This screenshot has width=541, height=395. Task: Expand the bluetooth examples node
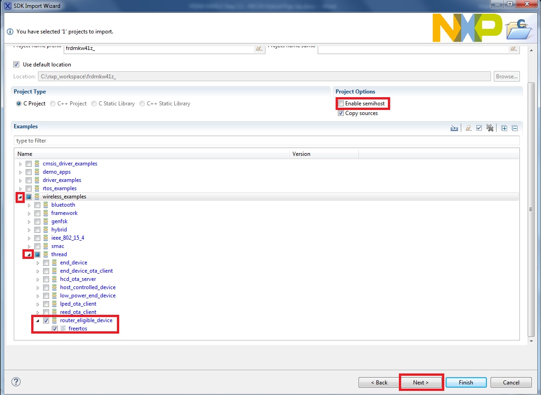(x=29, y=205)
